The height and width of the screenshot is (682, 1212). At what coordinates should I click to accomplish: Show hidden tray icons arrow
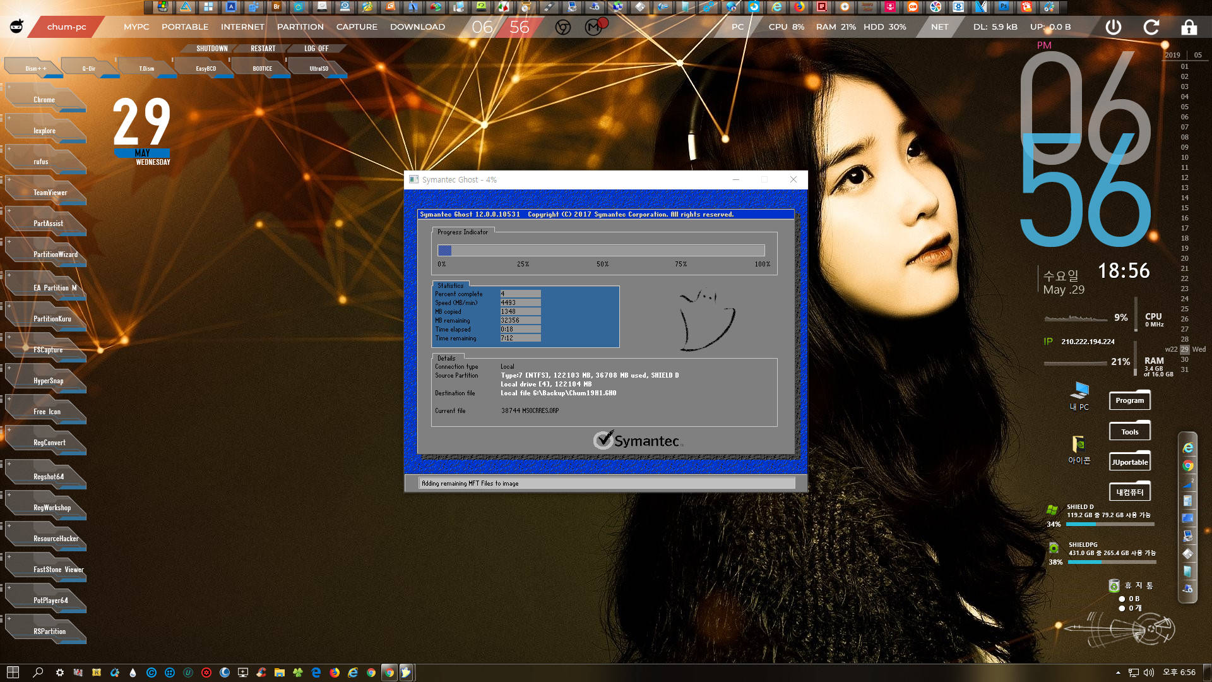(x=1118, y=673)
